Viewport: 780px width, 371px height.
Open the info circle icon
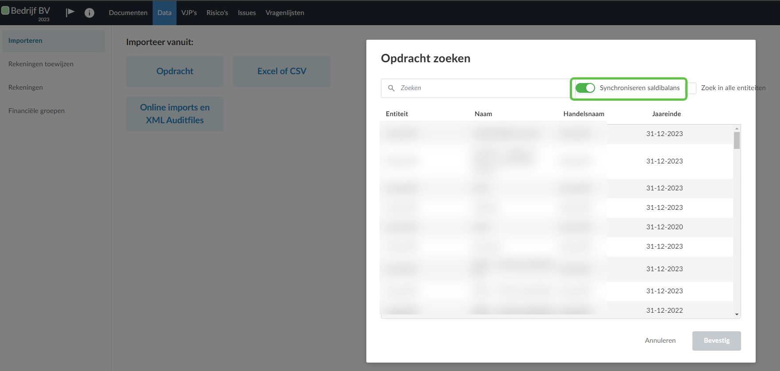click(x=89, y=13)
